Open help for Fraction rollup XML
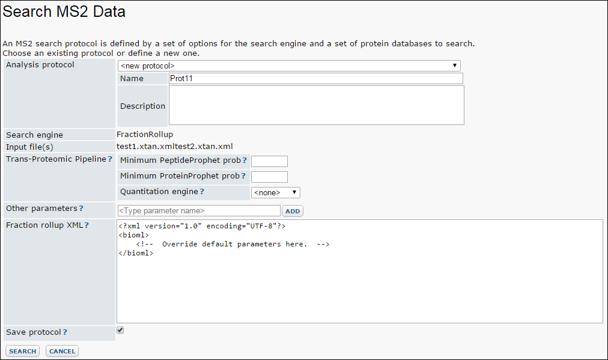 (x=87, y=225)
